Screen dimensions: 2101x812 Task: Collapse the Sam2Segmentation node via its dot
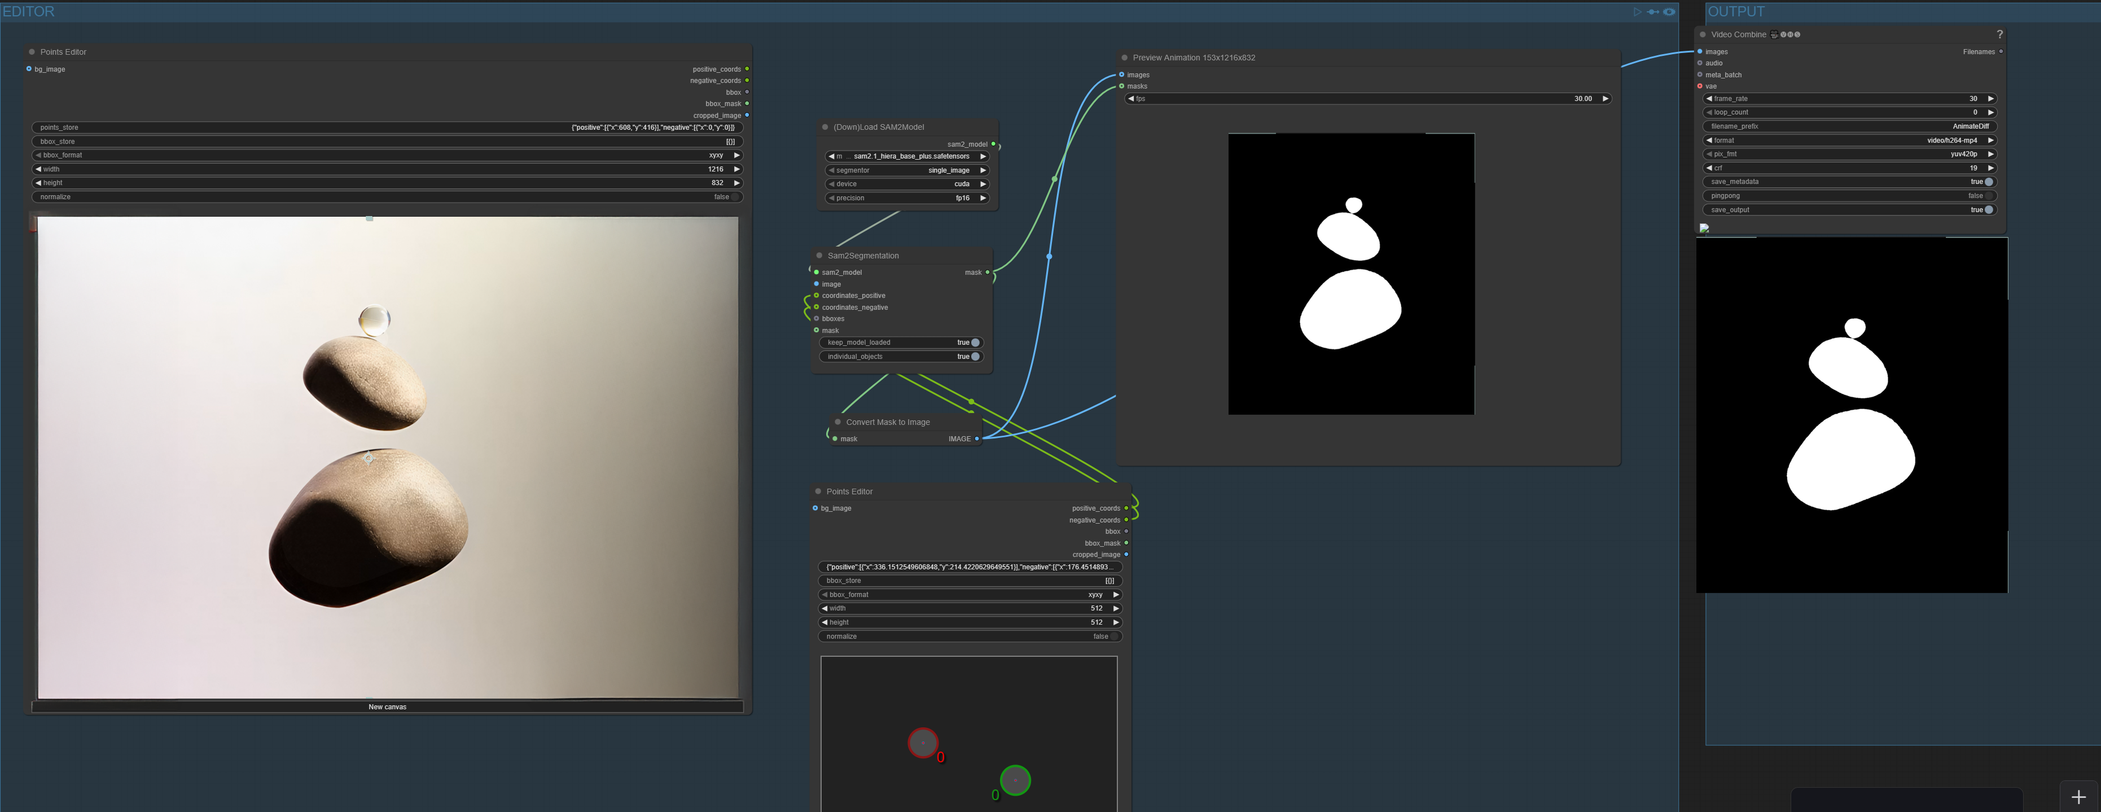[x=819, y=256]
